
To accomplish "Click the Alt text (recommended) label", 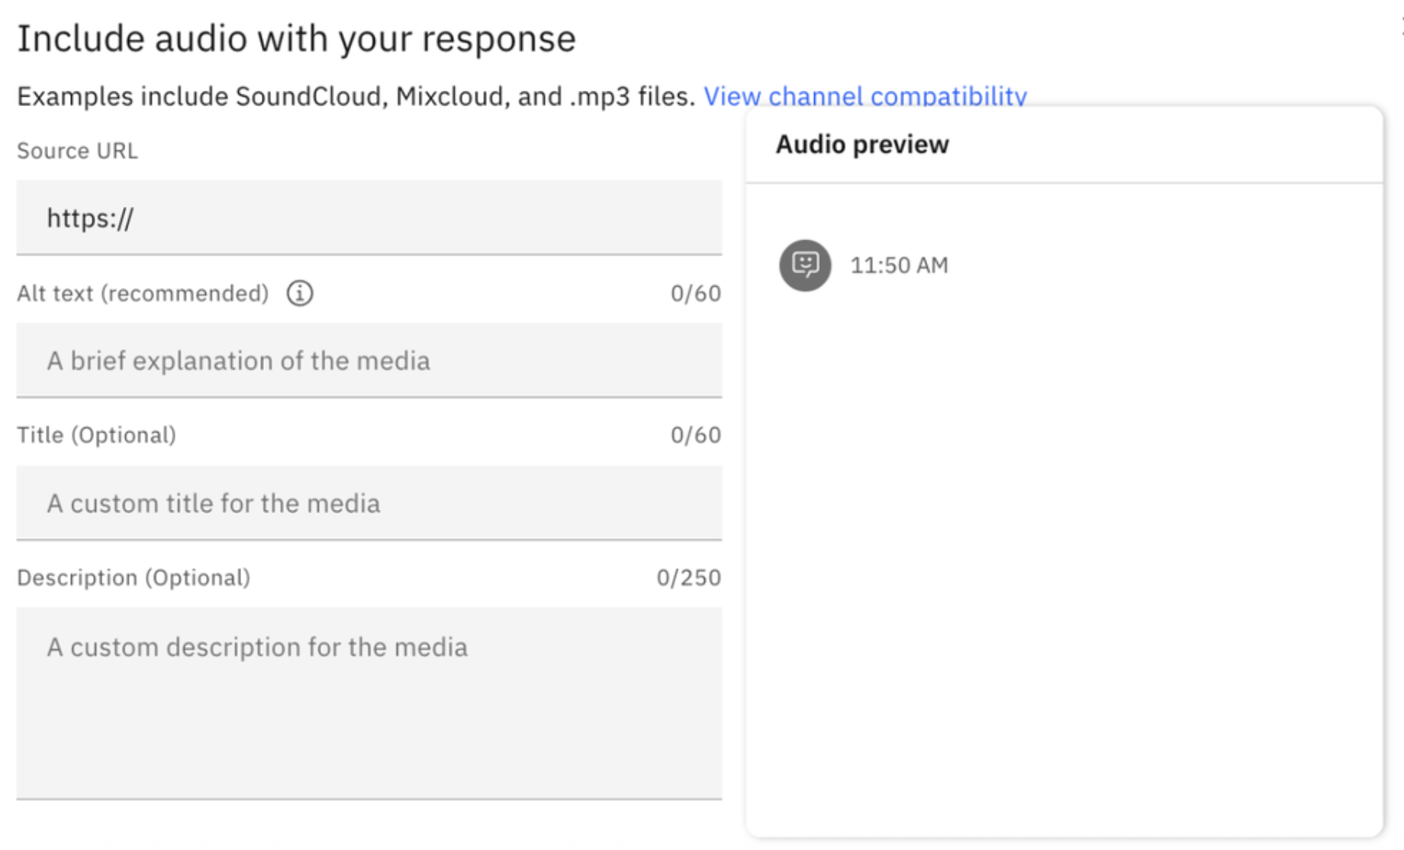I will tap(143, 293).
